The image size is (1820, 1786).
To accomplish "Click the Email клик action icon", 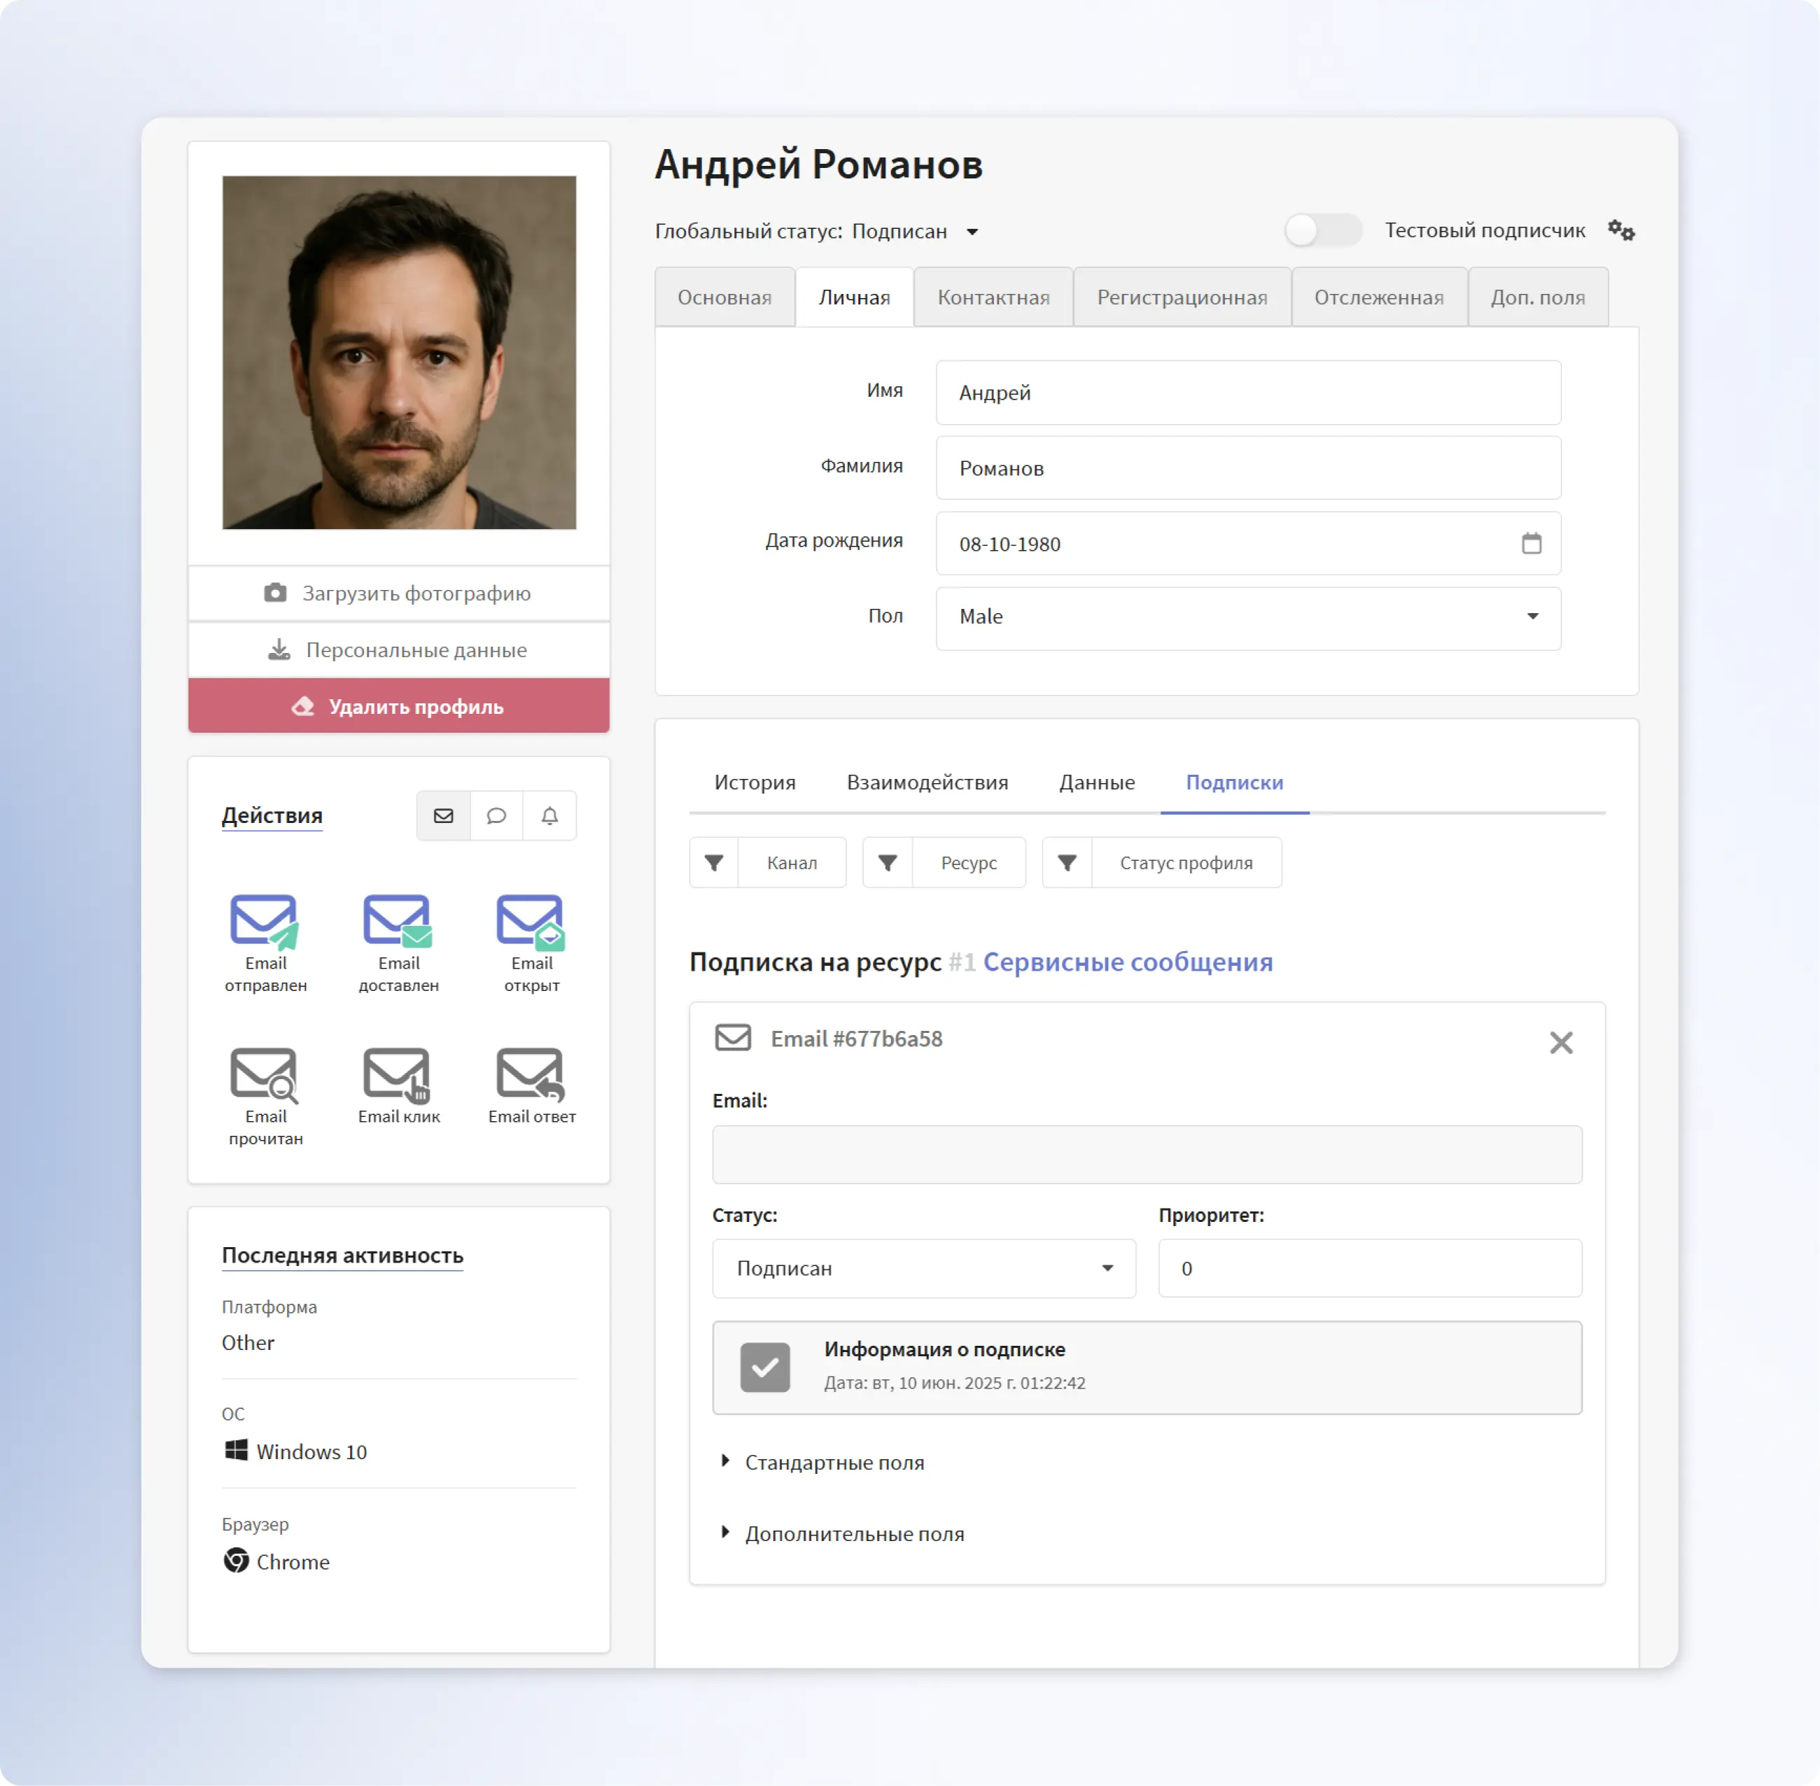I will [x=398, y=1074].
